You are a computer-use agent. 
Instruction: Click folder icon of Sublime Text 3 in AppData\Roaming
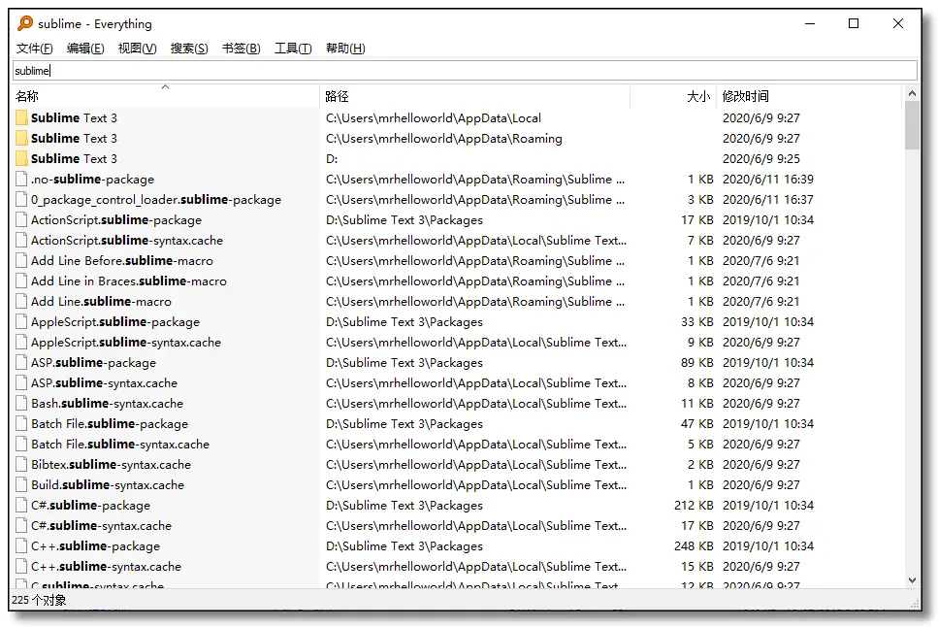[x=21, y=139]
